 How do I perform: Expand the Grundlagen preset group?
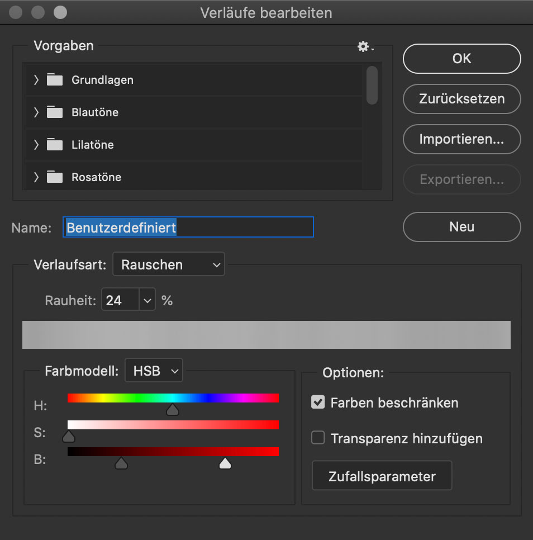coord(36,80)
